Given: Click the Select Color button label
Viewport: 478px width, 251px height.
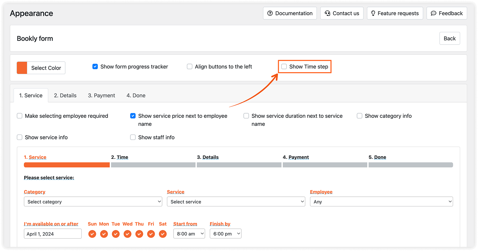Looking at the screenshot, I should point(46,68).
